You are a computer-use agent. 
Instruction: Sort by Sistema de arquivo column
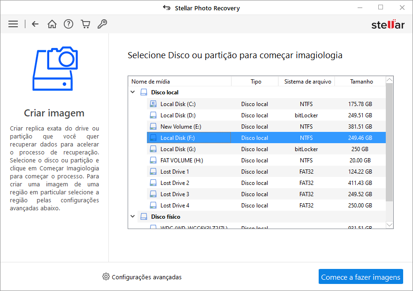[306, 82]
